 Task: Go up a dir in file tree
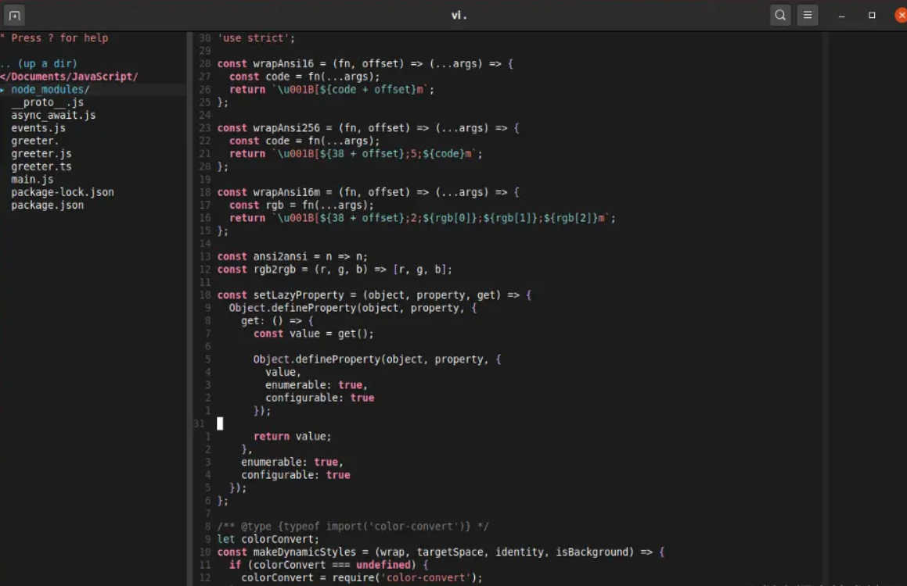(39, 63)
